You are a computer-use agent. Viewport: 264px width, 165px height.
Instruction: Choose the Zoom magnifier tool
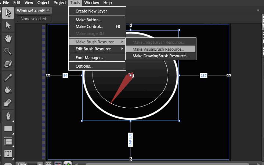8,51
